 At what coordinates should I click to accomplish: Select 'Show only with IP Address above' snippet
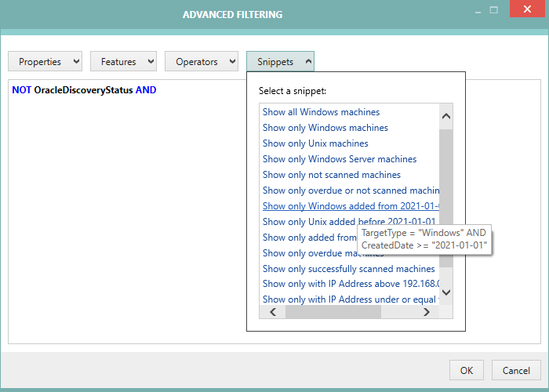point(350,284)
